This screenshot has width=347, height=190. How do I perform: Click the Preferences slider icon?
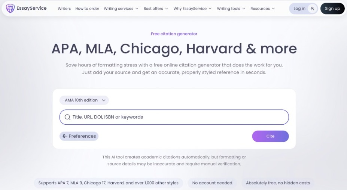click(x=65, y=136)
